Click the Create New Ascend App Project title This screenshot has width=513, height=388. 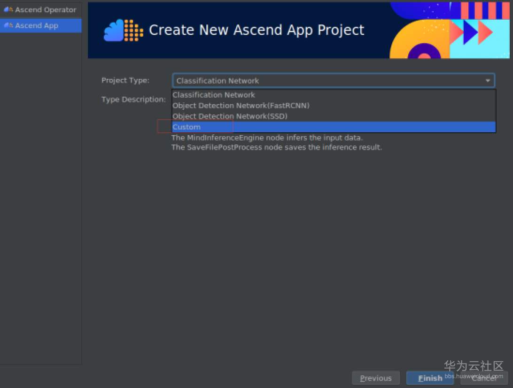[256, 30]
